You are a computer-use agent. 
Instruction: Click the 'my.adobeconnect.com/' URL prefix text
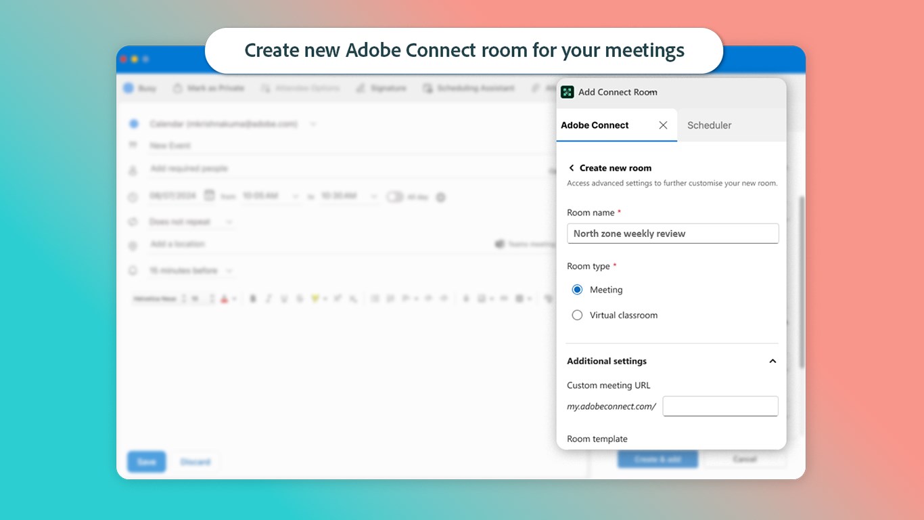click(611, 406)
